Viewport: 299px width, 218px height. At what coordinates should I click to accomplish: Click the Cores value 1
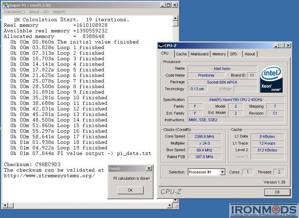point(247,172)
